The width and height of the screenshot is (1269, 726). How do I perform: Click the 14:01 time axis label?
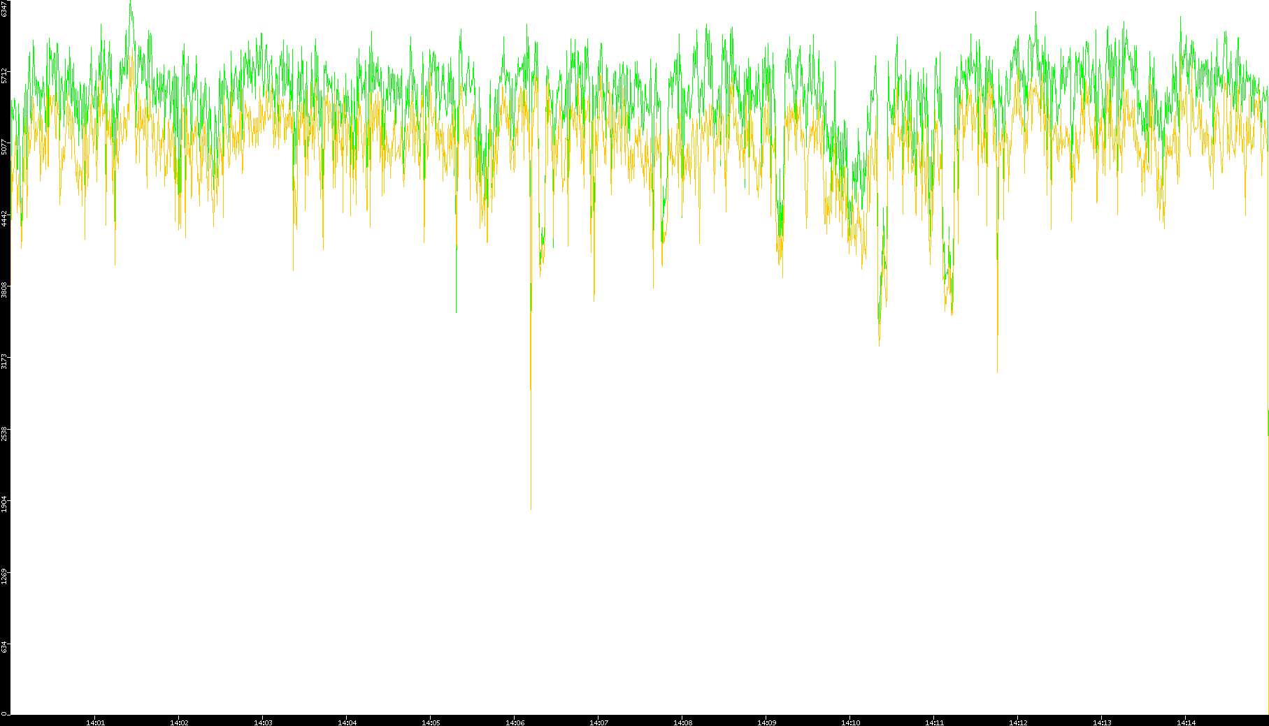pyautogui.click(x=95, y=722)
